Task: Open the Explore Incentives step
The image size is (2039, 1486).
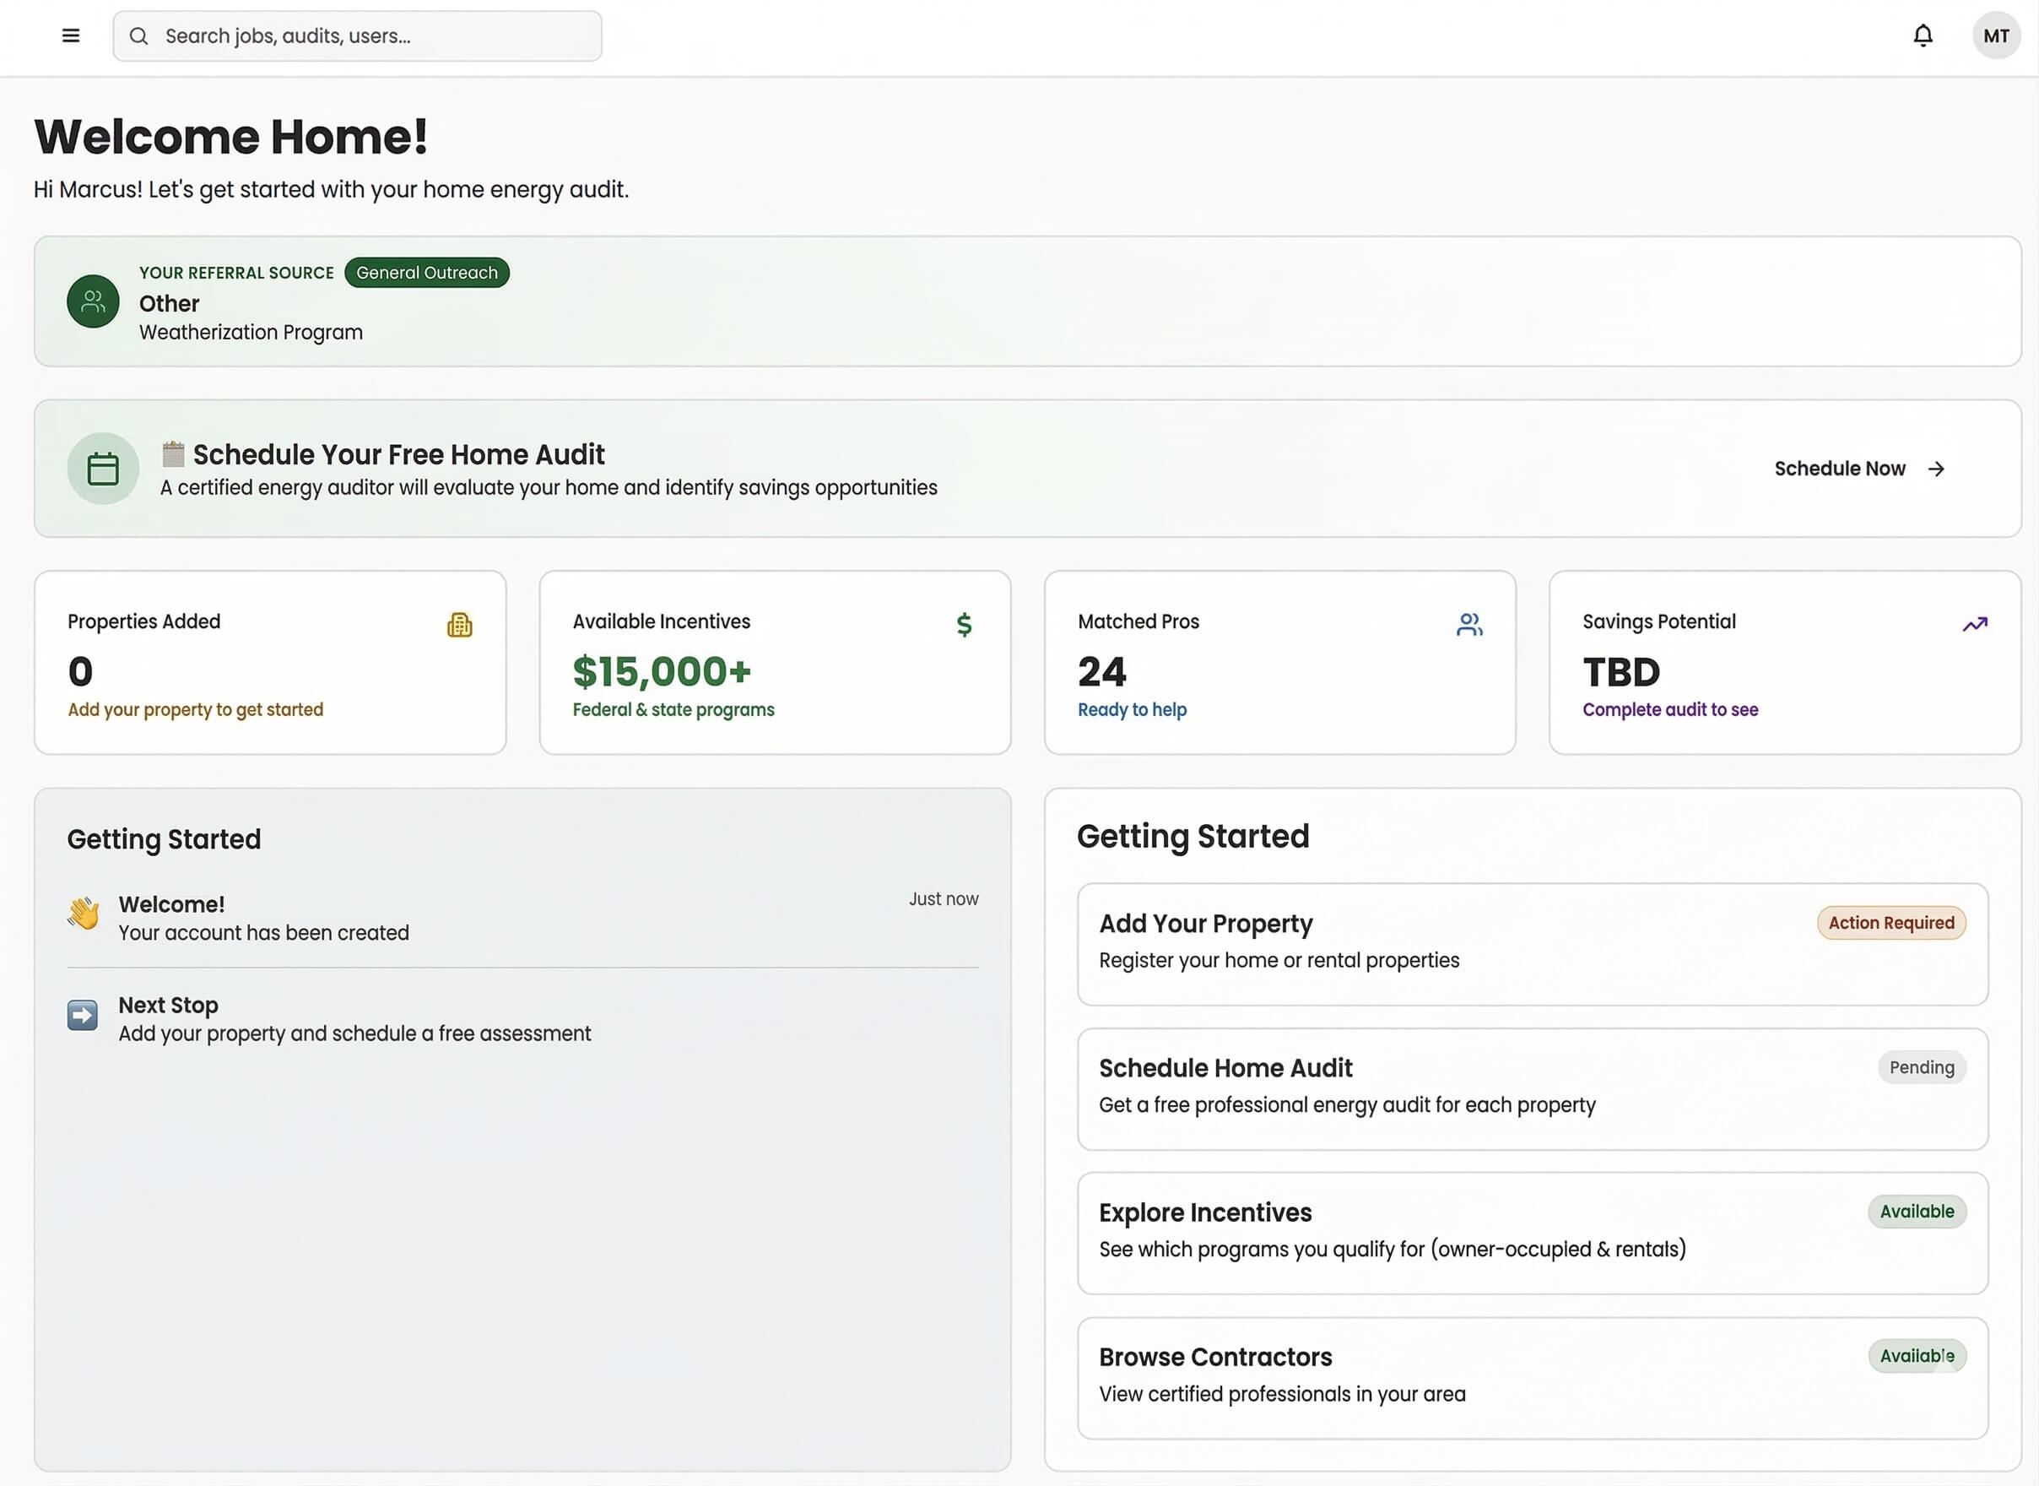Action: [1438, 1231]
